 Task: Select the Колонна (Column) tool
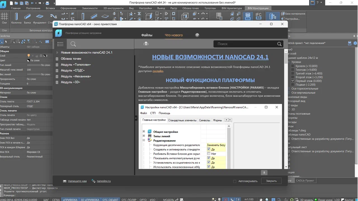[16, 17]
